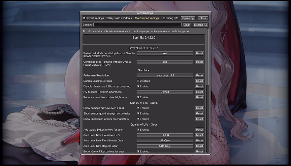Image resolution: width=291 pixels, height=166 pixels.
Task: Click inside the Search text field
Action: (x=137, y=25)
